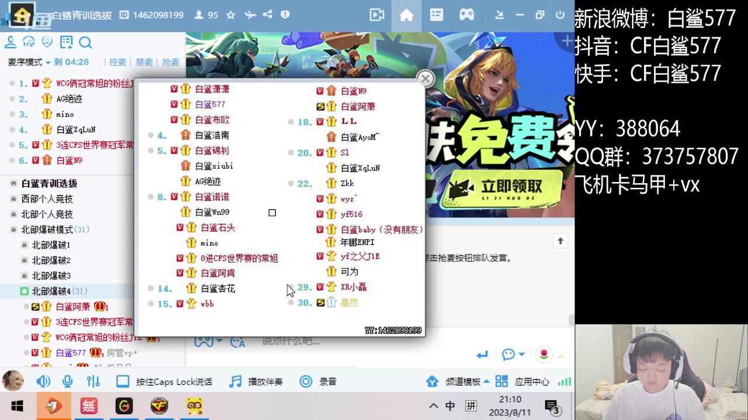Click the 录音 label

coord(328,381)
